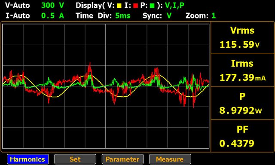Select the P 8.9792W measurement panel
The image size is (275, 165).
pos(242,104)
